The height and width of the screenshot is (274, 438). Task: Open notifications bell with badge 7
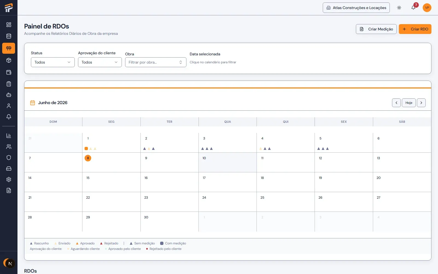pos(413,8)
